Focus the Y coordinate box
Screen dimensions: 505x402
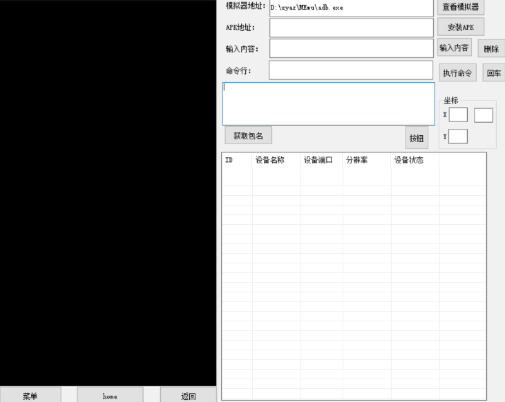click(x=457, y=137)
